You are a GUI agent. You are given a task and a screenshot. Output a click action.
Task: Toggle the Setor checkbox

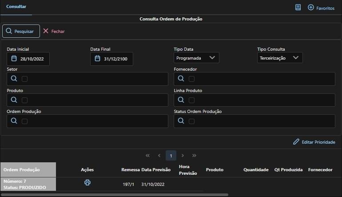pos(24,79)
